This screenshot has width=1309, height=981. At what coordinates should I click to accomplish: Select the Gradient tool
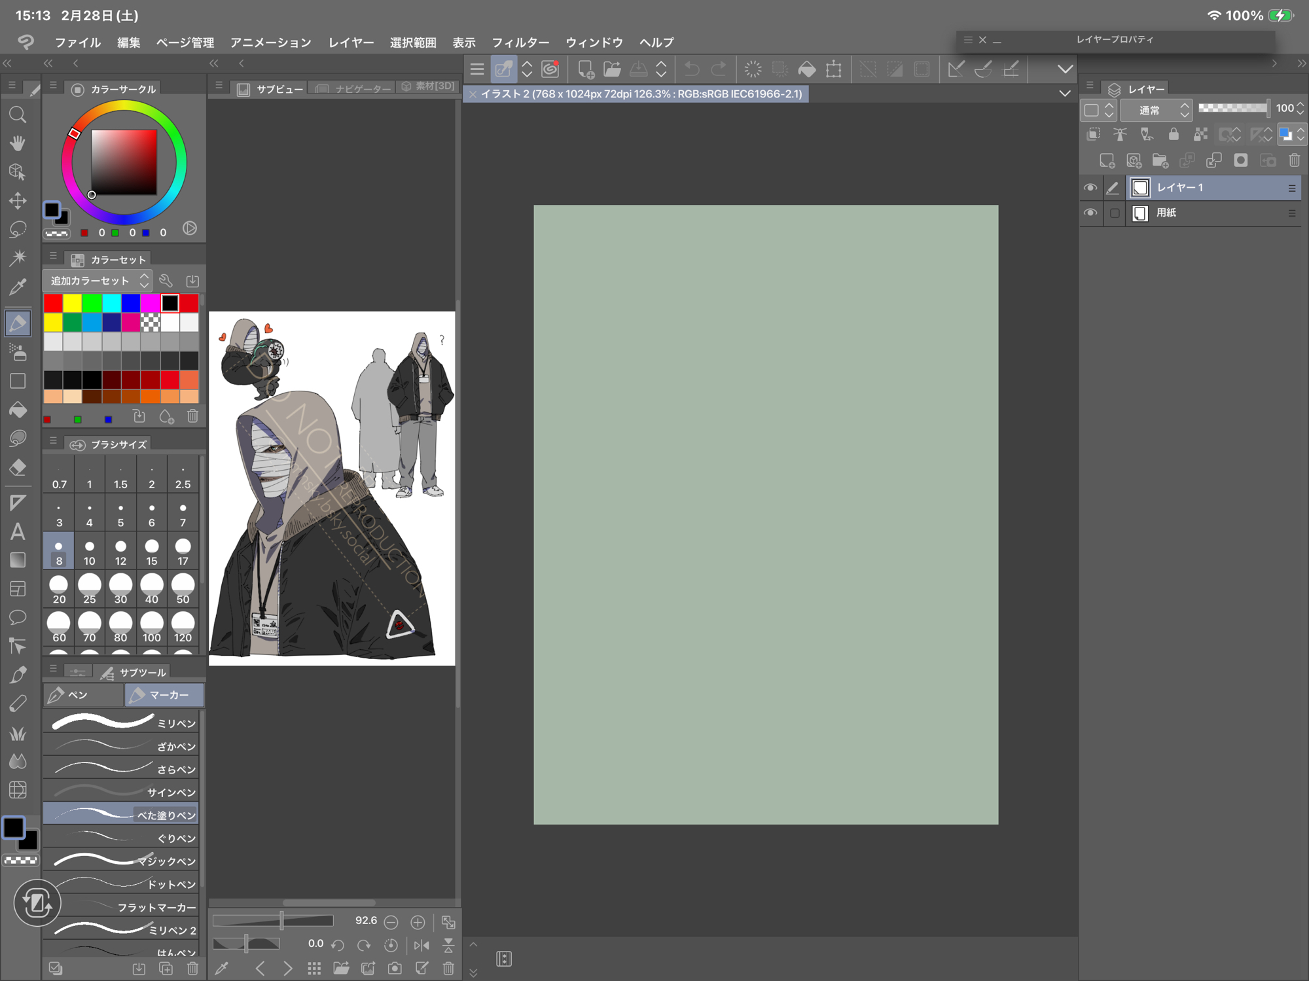pyautogui.click(x=18, y=560)
